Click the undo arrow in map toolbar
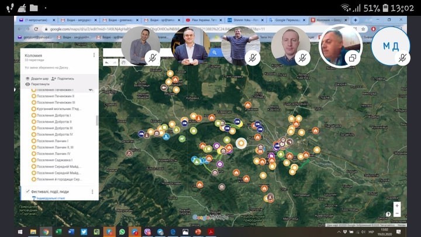The image size is (421, 237). 106,63
